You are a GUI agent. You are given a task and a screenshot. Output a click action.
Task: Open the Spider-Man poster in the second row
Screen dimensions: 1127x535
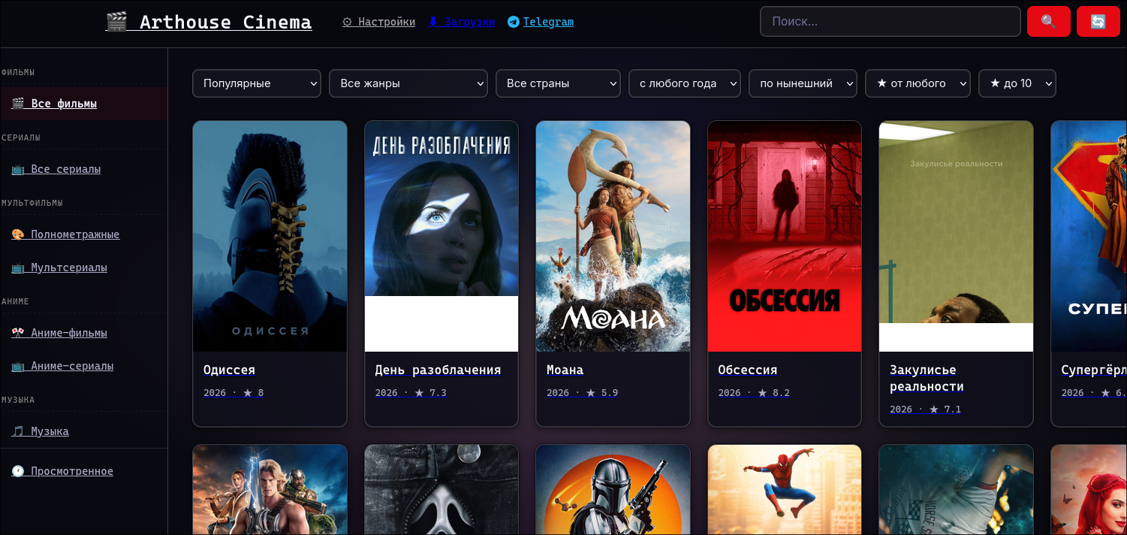tap(785, 489)
